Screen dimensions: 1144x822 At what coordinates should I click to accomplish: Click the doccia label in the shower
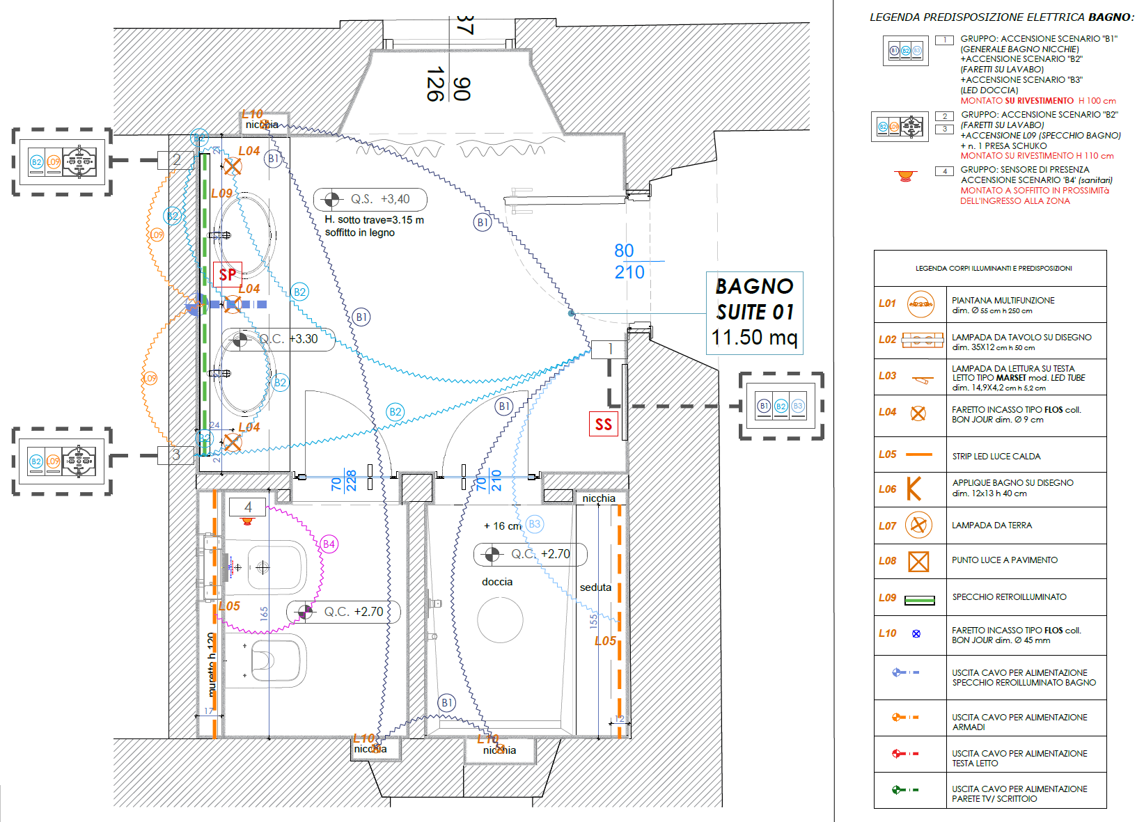click(x=497, y=582)
